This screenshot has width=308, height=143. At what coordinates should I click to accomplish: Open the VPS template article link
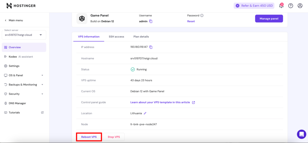click(x=160, y=103)
